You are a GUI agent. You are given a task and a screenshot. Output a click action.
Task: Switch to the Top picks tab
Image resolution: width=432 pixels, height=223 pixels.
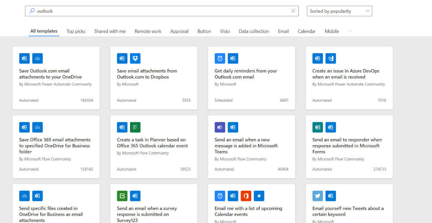[76, 31]
